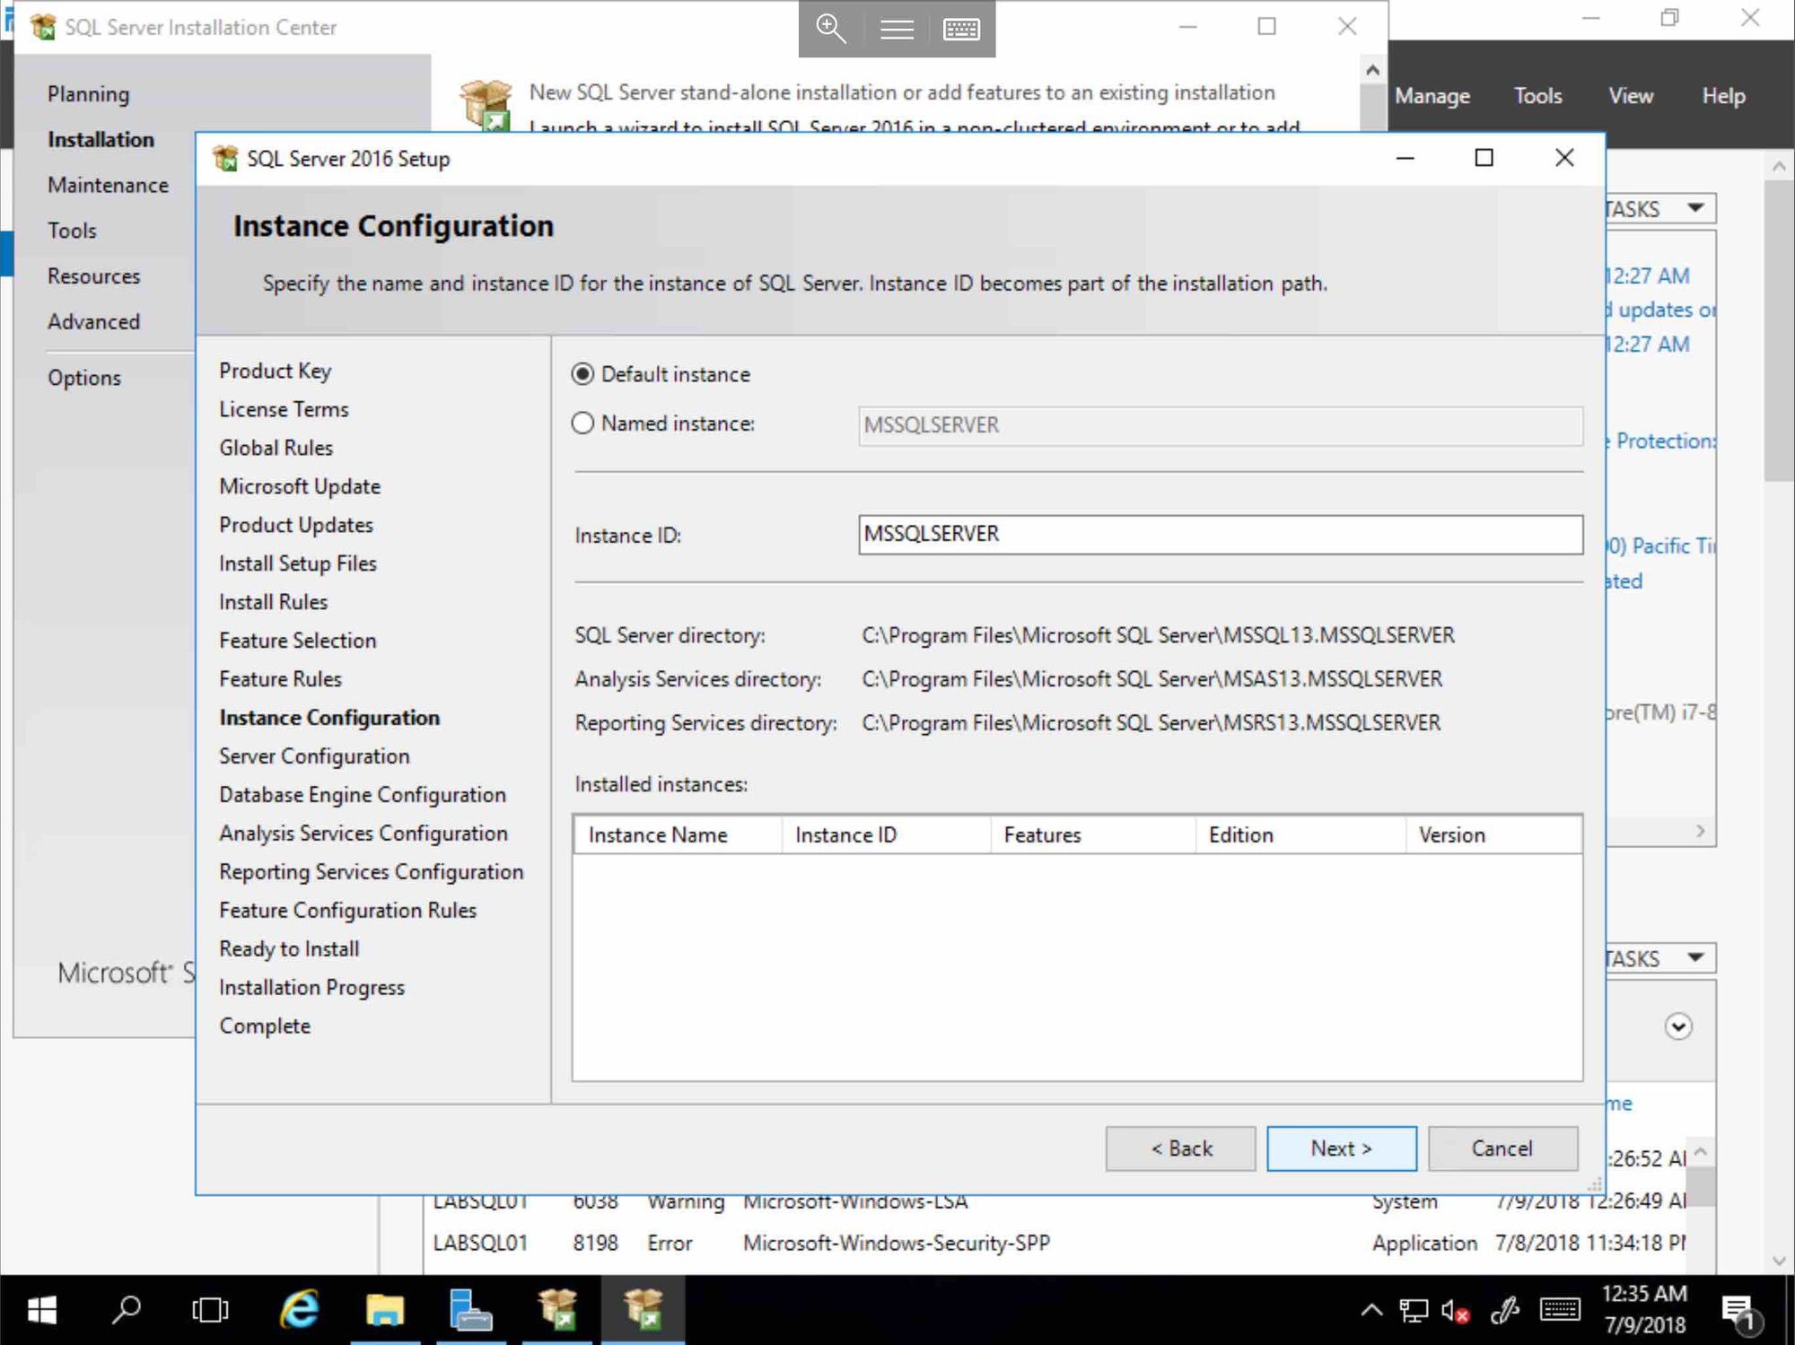This screenshot has width=1795, height=1345.
Task: Open the upper TASKS dropdown in Server Manager
Action: coord(1659,208)
